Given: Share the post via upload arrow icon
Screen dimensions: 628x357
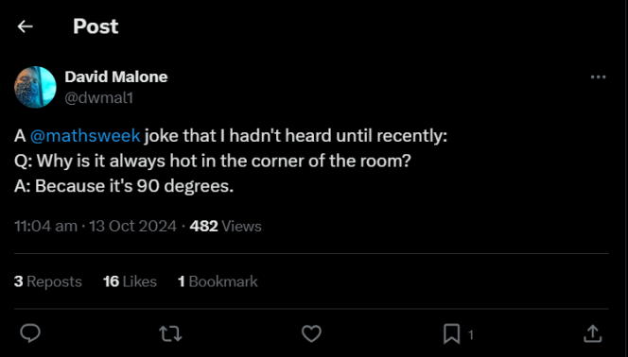Looking at the screenshot, I should pos(593,333).
